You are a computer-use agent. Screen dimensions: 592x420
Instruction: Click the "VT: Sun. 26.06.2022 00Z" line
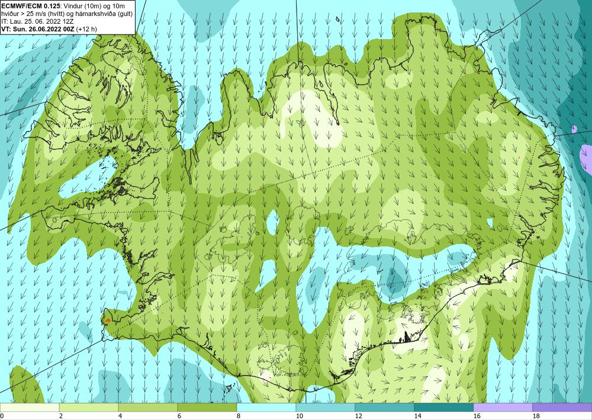(x=38, y=28)
